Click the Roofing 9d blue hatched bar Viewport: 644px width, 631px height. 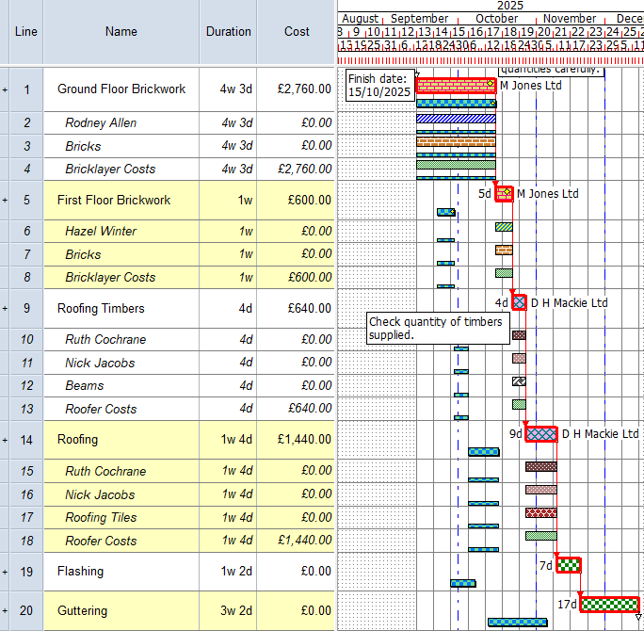(541, 434)
